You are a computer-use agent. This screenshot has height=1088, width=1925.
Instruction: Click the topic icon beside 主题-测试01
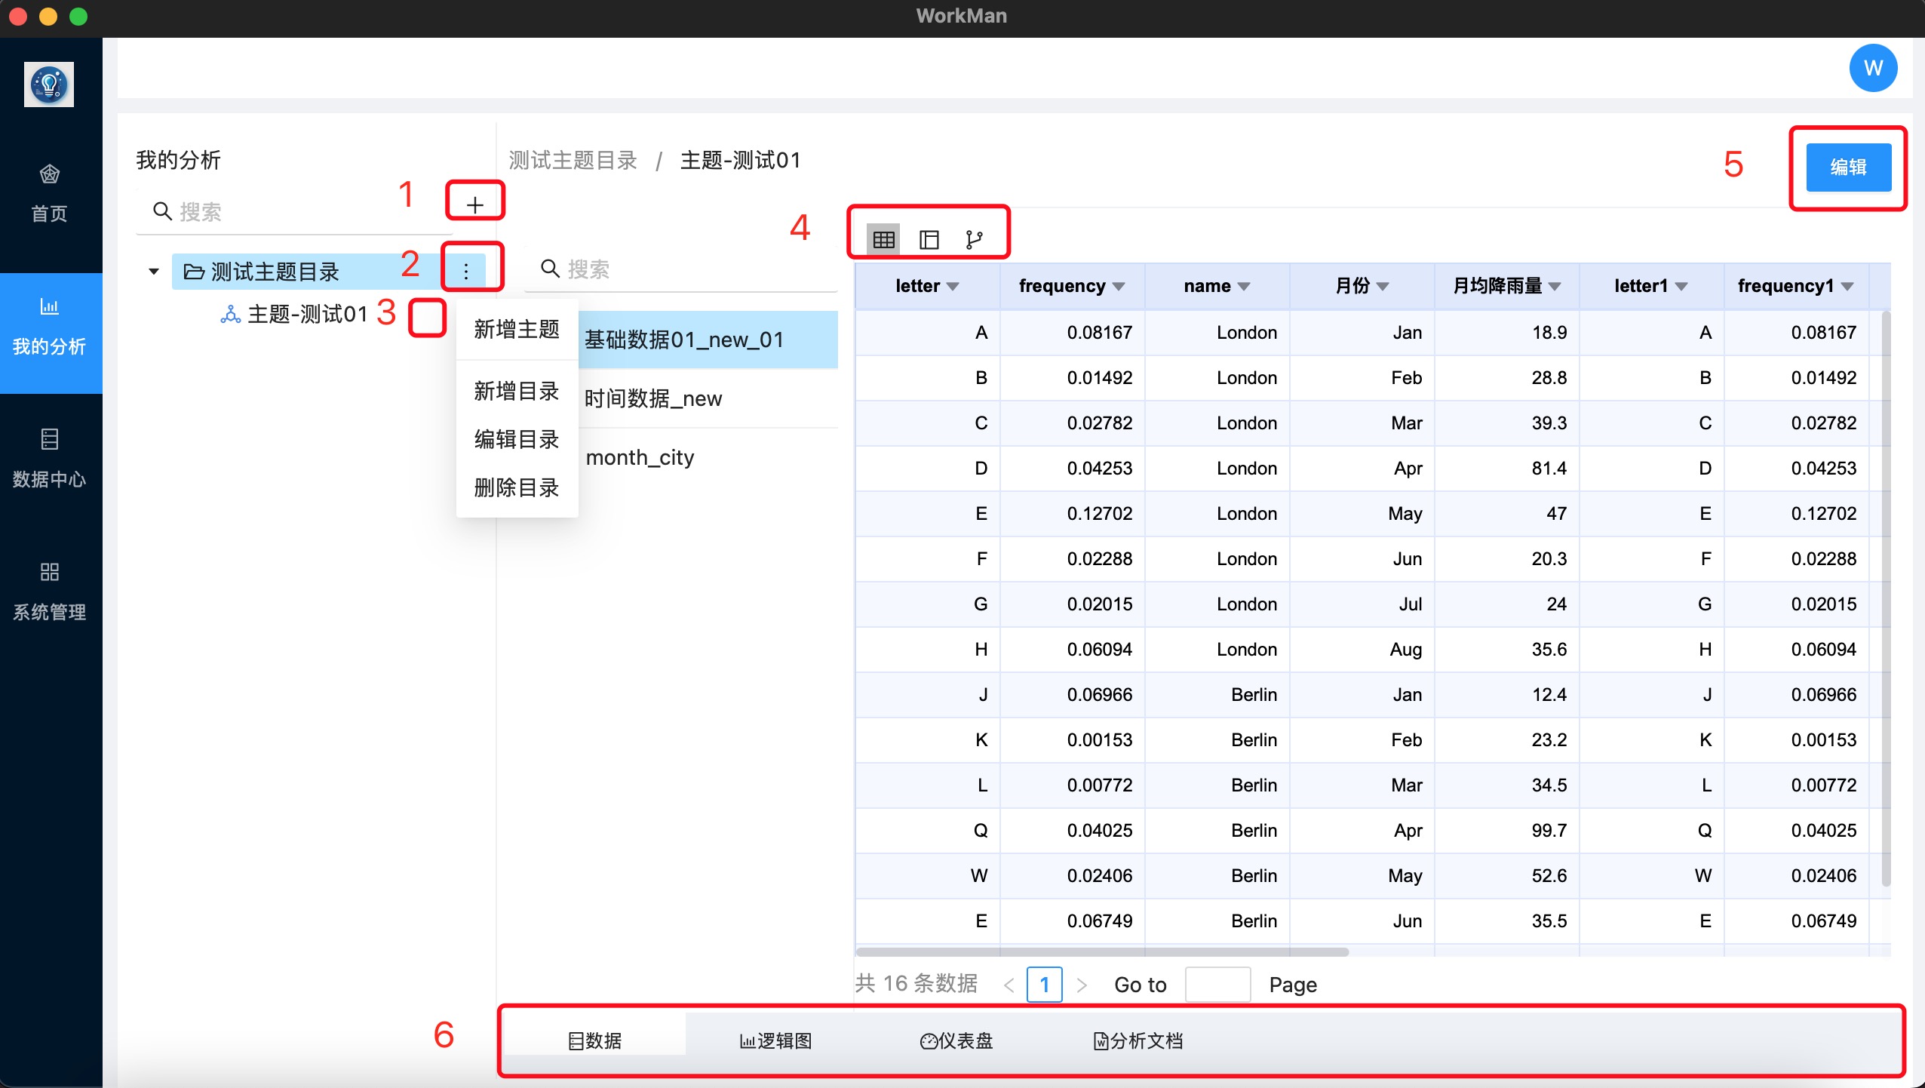tap(230, 314)
